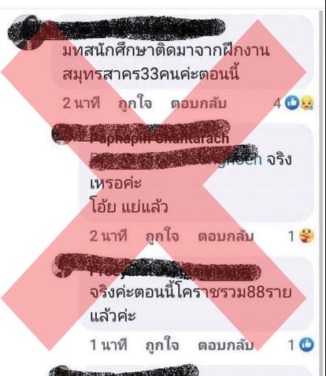This screenshot has width=326, height=376.
Task: Reply to the โคราชรวม88ราย comment
Action: point(226,345)
